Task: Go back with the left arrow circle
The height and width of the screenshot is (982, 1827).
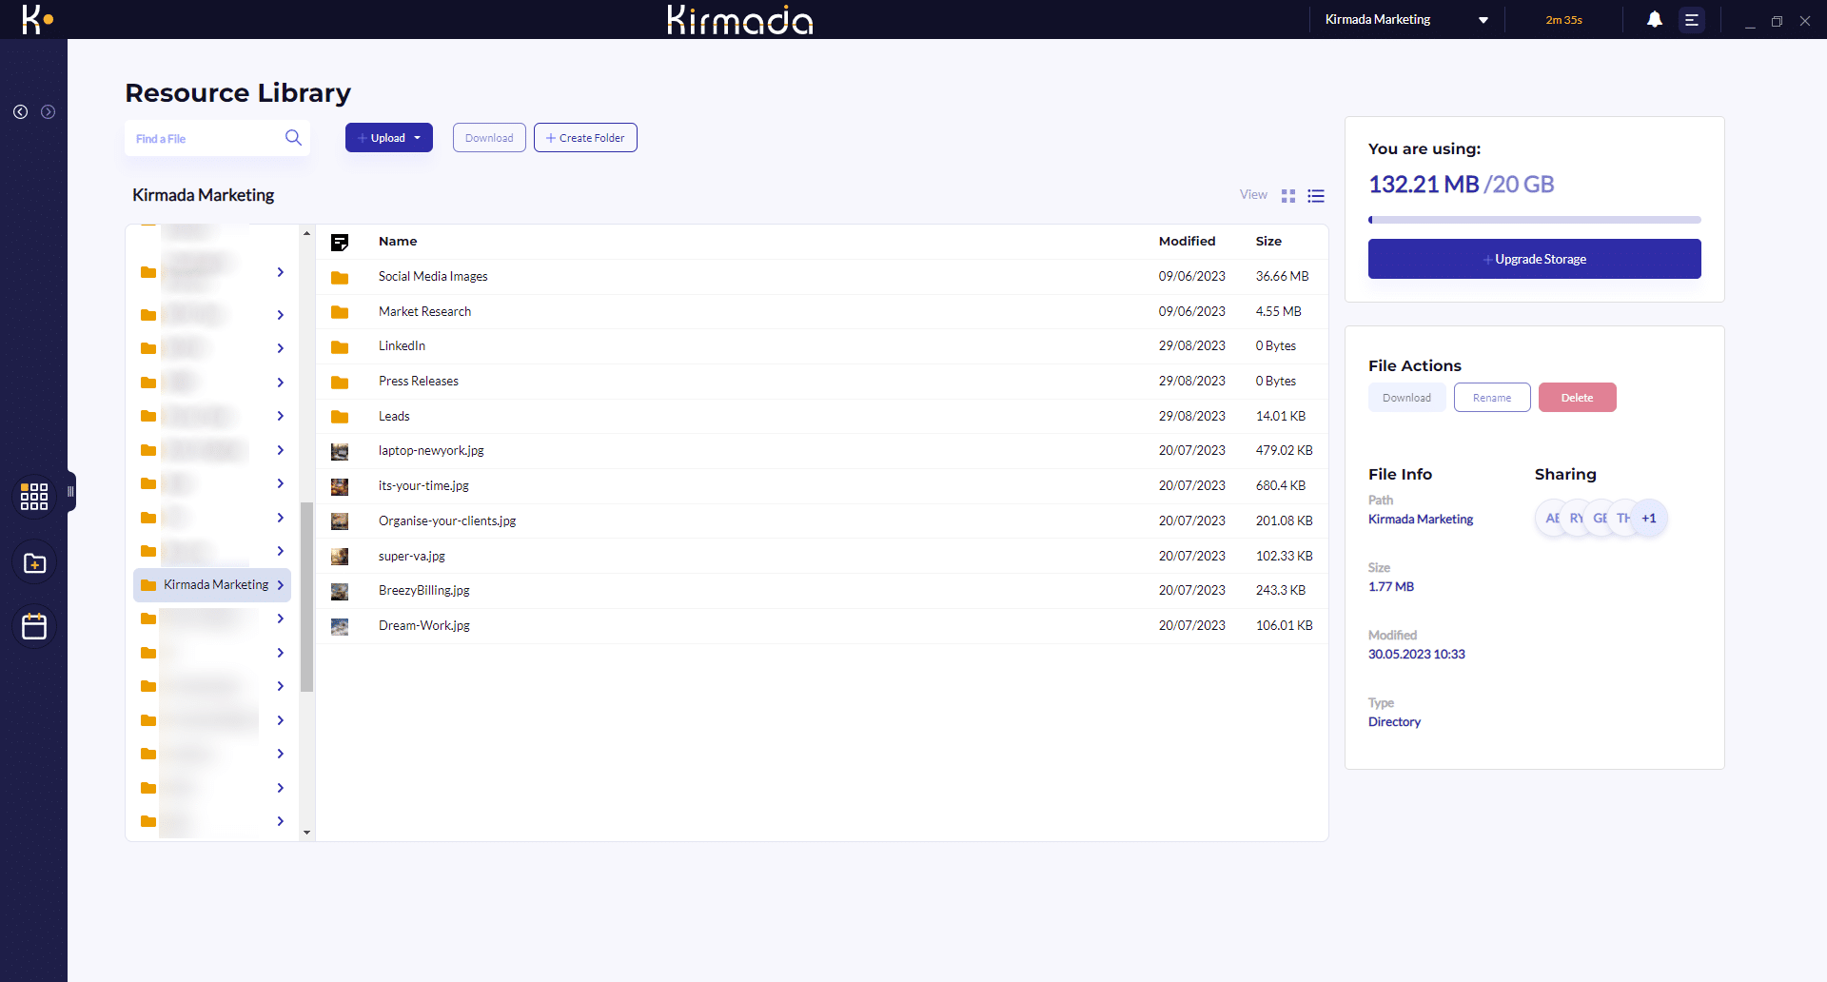Action: [20, 112]
